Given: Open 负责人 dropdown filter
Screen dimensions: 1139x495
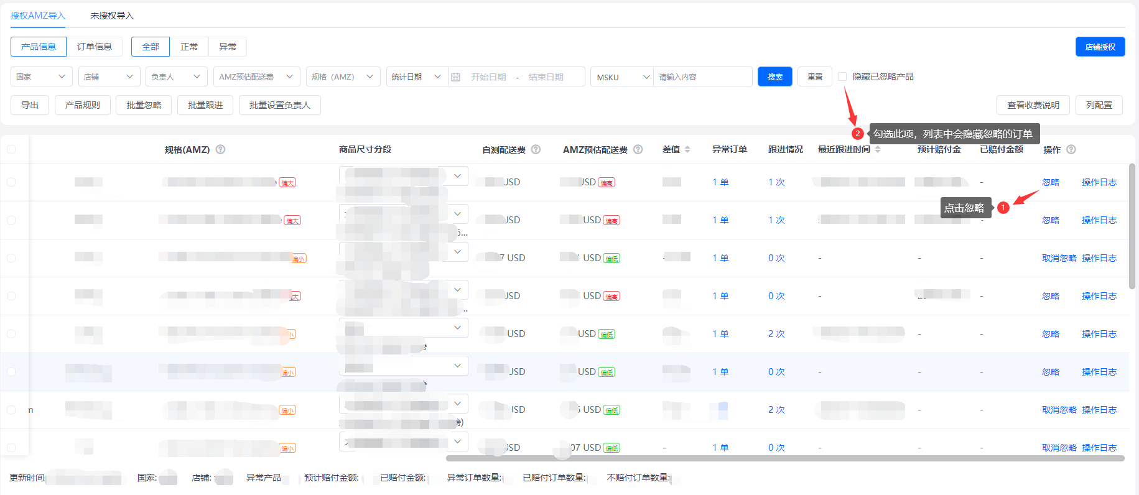Looking at the screenshot, I should coord(177,76).
